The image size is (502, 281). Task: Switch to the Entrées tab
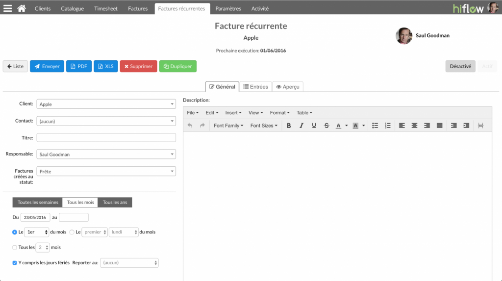(x=255, y=86)
